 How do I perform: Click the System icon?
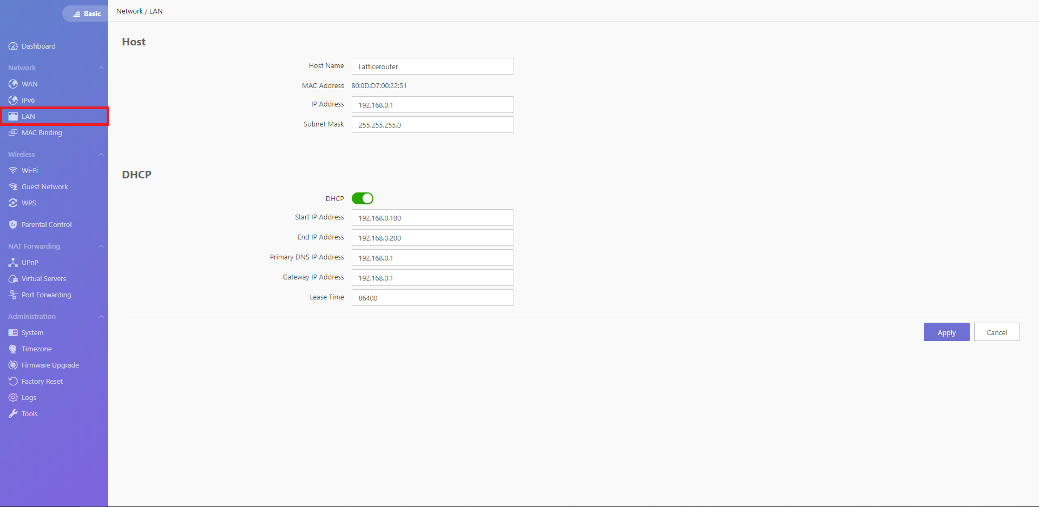coord(13,333)
